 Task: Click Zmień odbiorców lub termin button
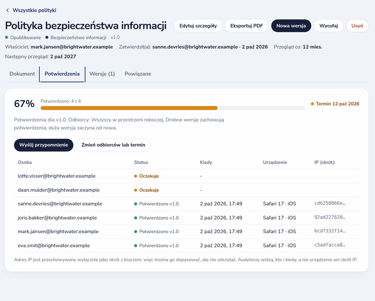click(113, 145)
